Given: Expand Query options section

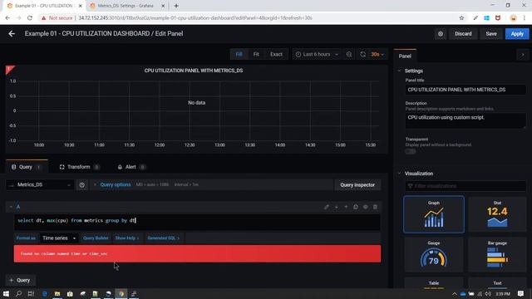Looking at the screenshot, I should 116,184.
